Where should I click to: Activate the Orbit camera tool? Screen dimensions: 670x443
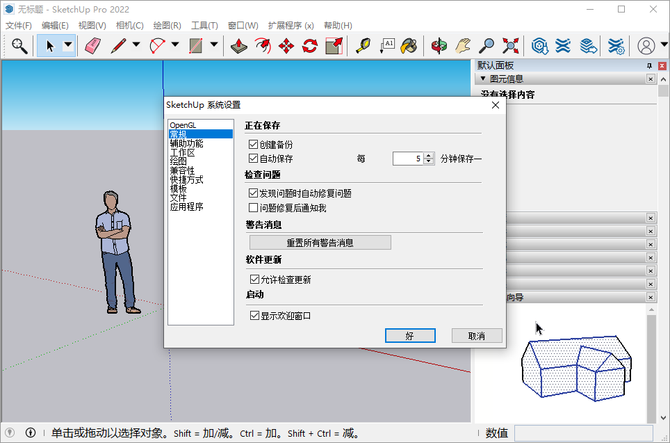439,45
